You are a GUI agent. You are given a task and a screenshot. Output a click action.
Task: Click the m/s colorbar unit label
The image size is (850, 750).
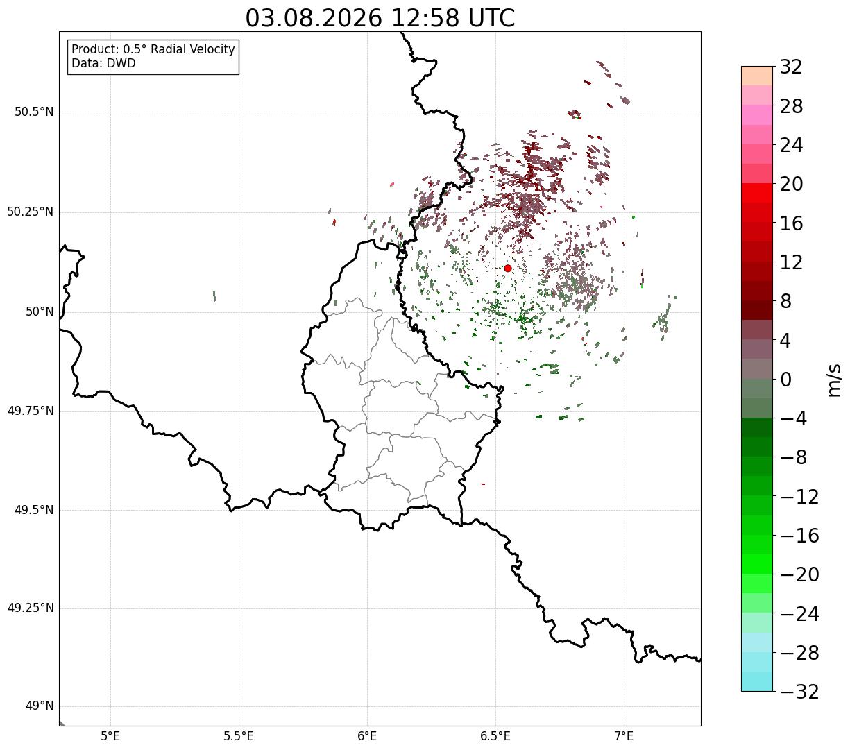click(x=834, y=380)
